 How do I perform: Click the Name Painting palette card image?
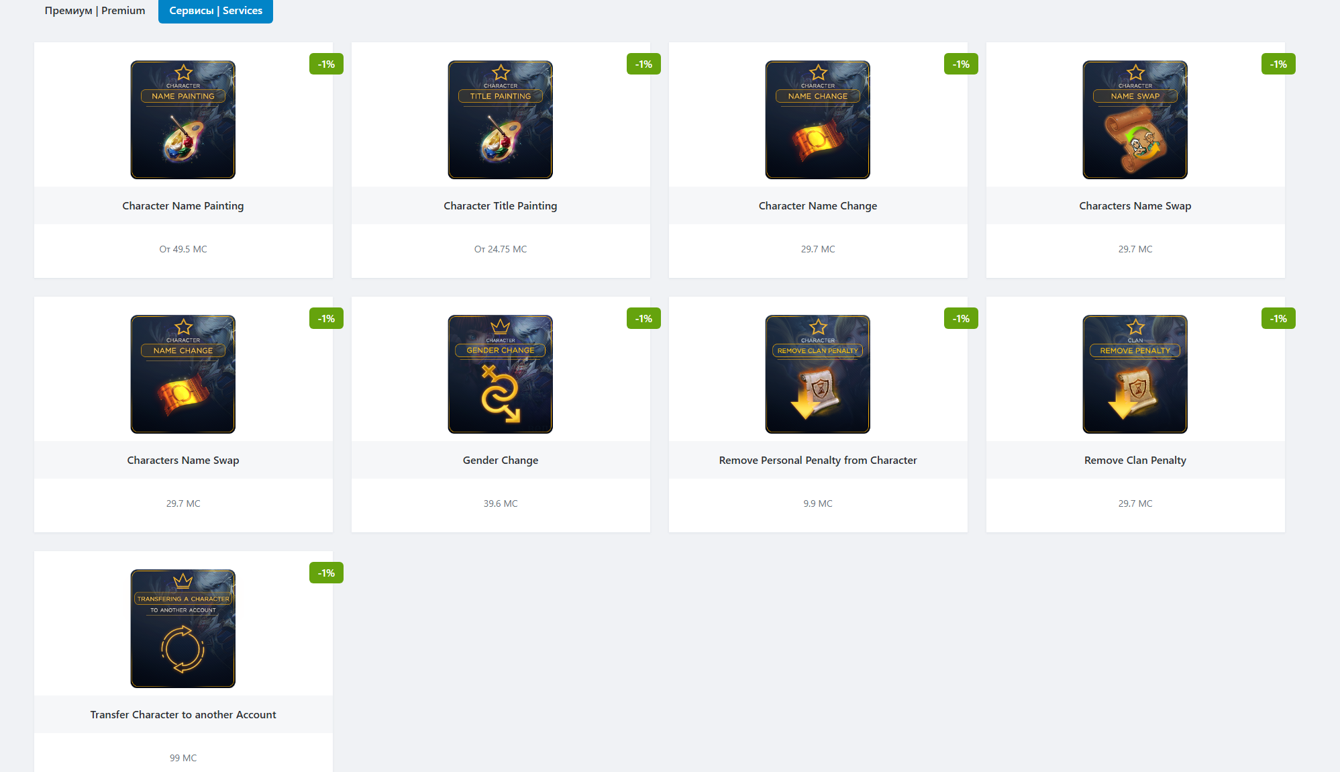183,119
